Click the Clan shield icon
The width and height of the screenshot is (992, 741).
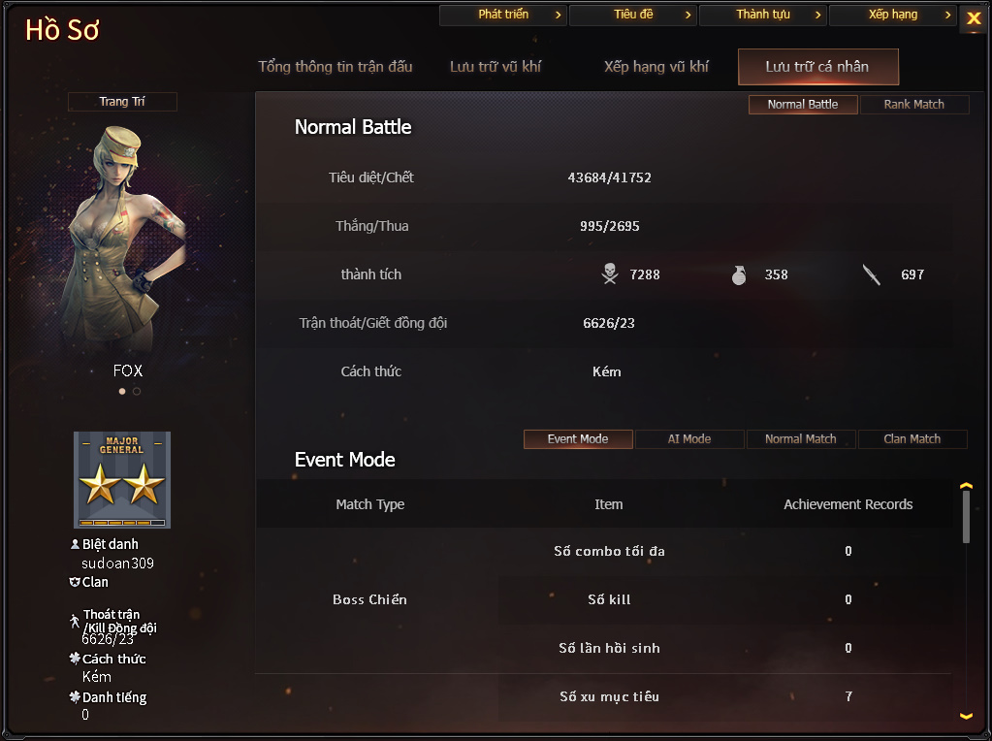click(74, 582)
